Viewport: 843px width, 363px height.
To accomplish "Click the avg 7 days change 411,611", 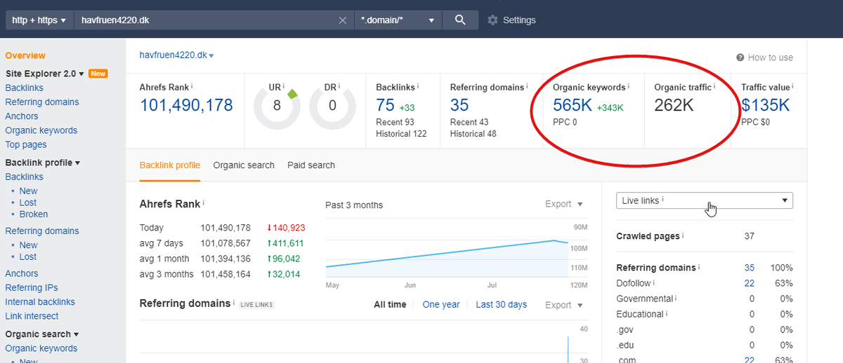I will (x=285, y=243).
